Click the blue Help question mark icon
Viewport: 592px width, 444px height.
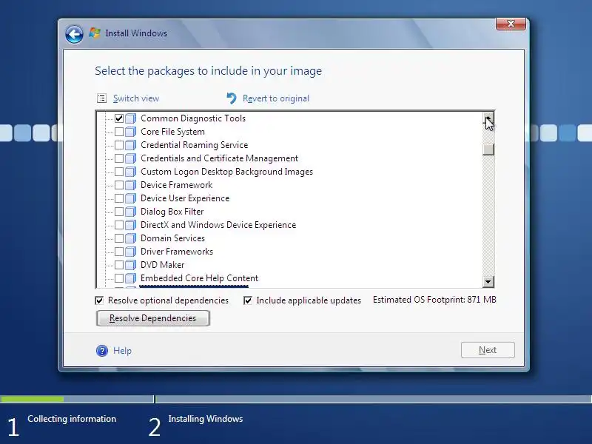pos(102,351)
